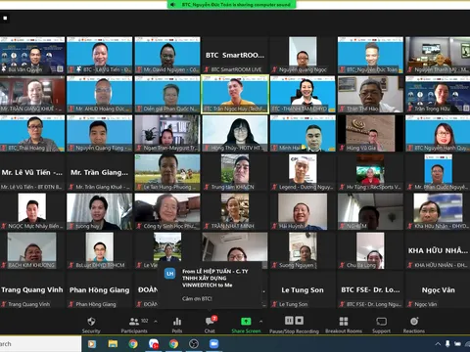Show hidden system tray icons
Screen dimensions: 470x352
click(438, 344)
